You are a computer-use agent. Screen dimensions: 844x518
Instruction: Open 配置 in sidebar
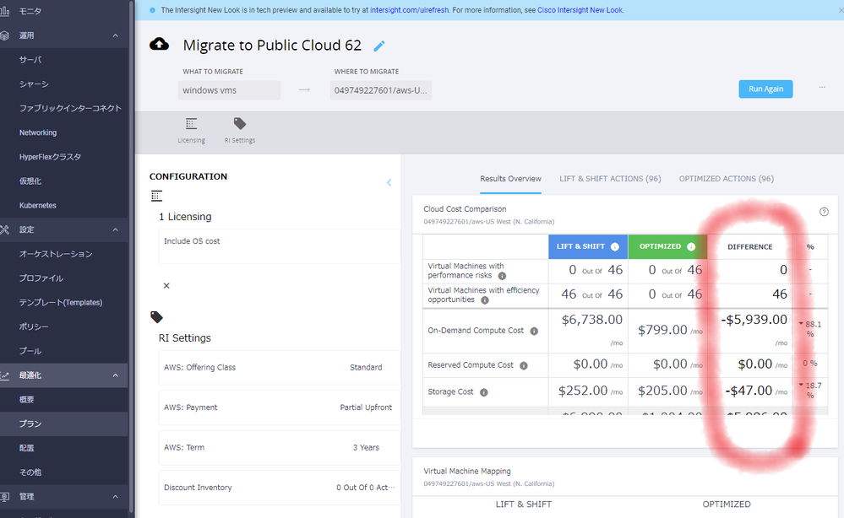63,448
